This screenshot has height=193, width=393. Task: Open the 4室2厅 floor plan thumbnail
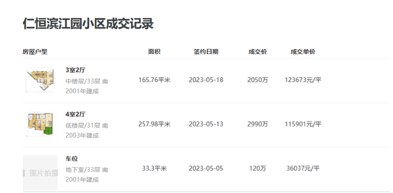[x=40, y=124]
